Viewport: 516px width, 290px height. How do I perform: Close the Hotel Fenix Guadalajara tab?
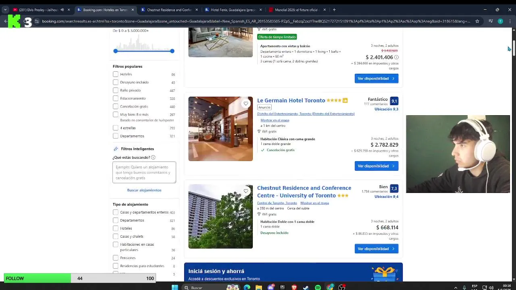coord(260,10)
